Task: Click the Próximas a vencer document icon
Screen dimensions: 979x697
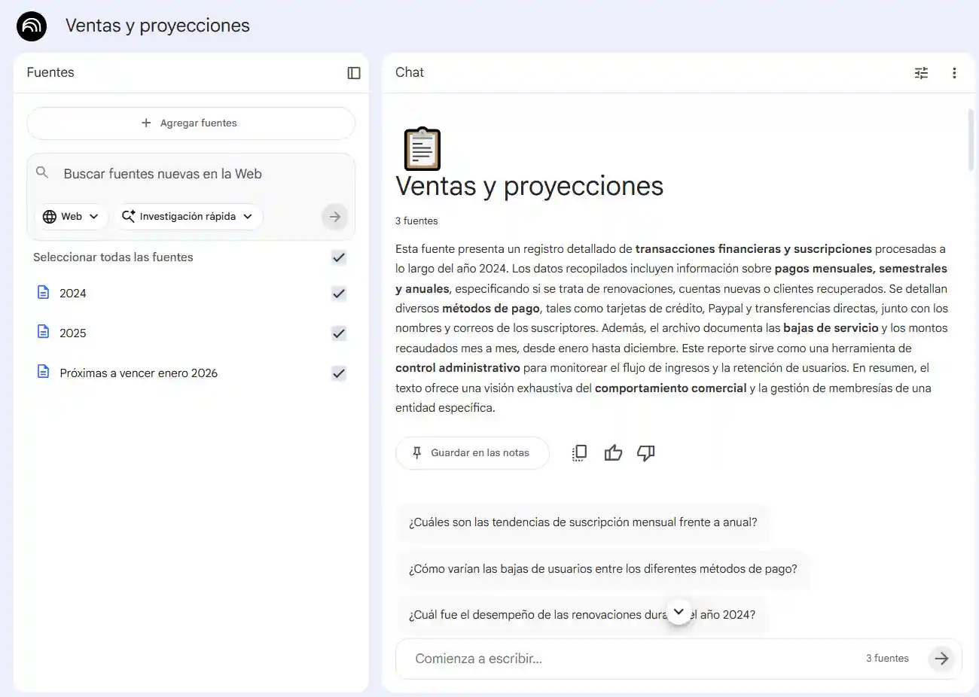Action: coord(44,372)
